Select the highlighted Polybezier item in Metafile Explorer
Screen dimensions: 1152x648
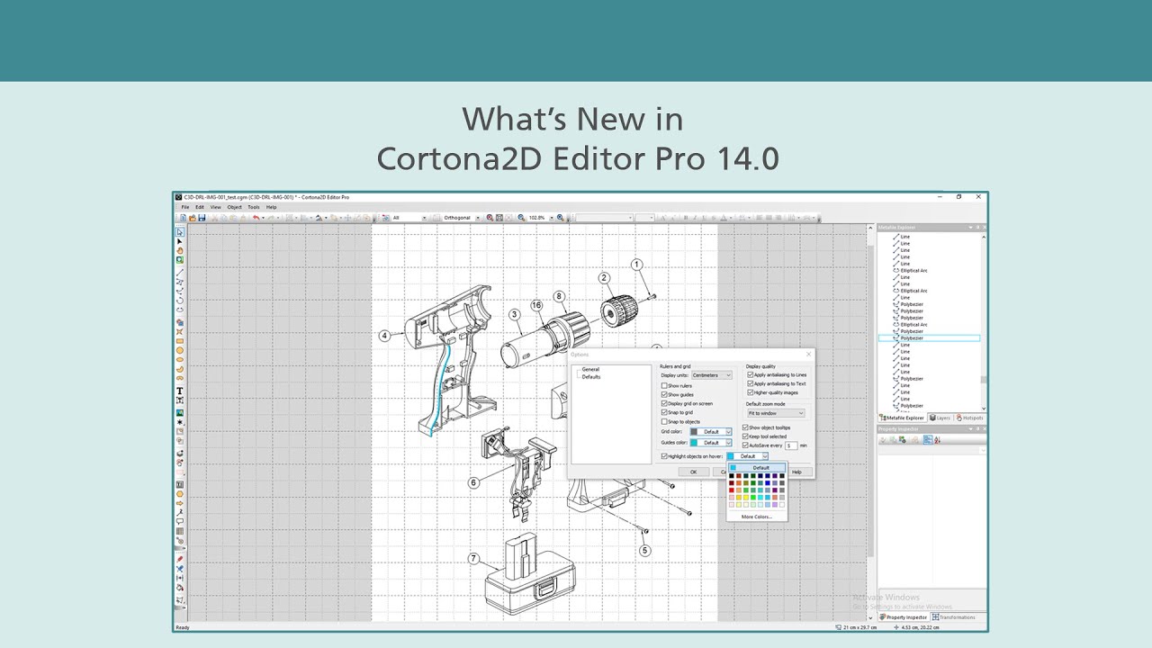click(x=929, y=338)
